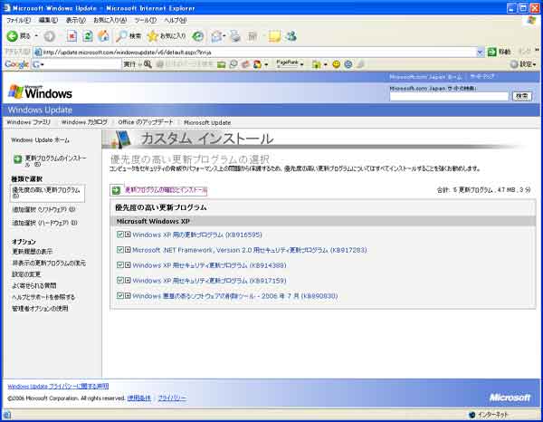Screen dimensions: 543x422
Task: Click the smiley face Google toolbar icon
Action: 337,64
